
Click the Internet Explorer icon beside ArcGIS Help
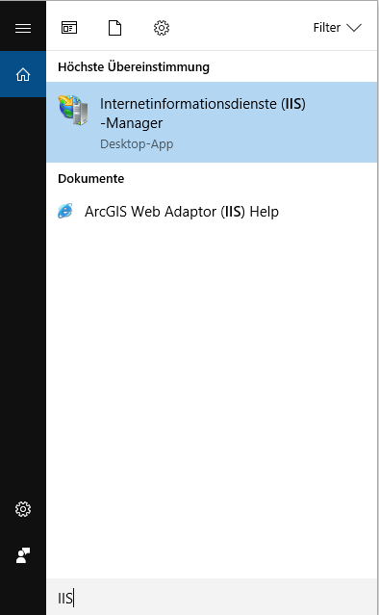click(x=65, y=211)
